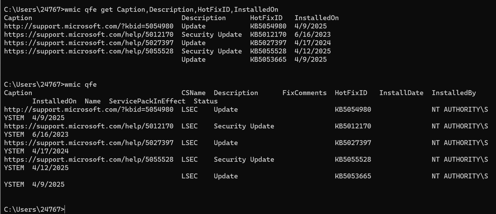Select the FixComments column header

(304, 93)
